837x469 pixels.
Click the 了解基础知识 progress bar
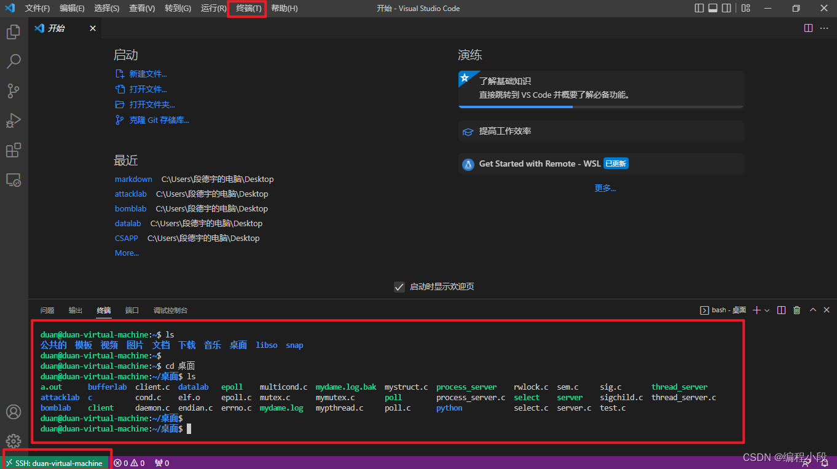[x=601, y=107]
